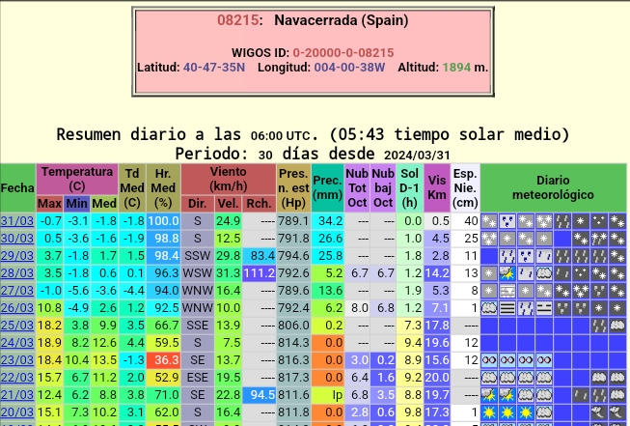Click the light triple-snowflake icon in the 30/03 row
The height and width of the screenshot is (426, 630).
tap(489, 239)
